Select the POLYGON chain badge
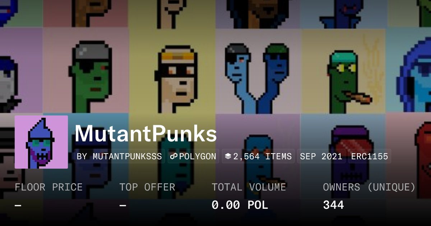Image resolution: width=431 pixels, height=226 pixels. click(193, 156)
